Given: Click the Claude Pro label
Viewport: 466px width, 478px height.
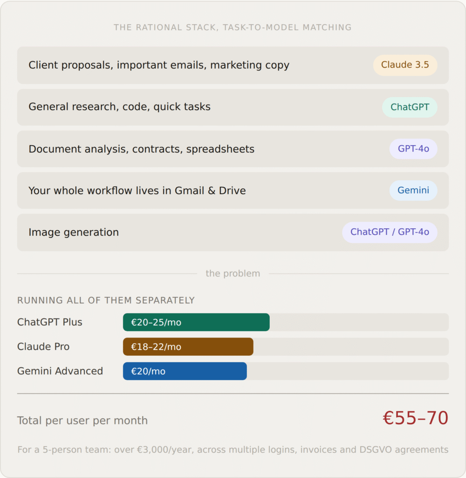Looking at the screenshot, I should click(43, 347).
